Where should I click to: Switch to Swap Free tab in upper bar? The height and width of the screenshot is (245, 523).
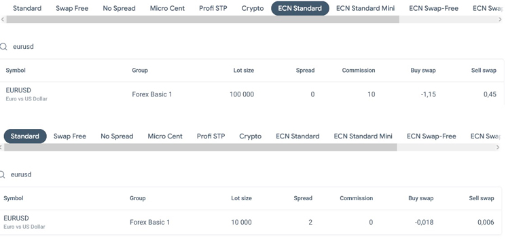(72, 8)
